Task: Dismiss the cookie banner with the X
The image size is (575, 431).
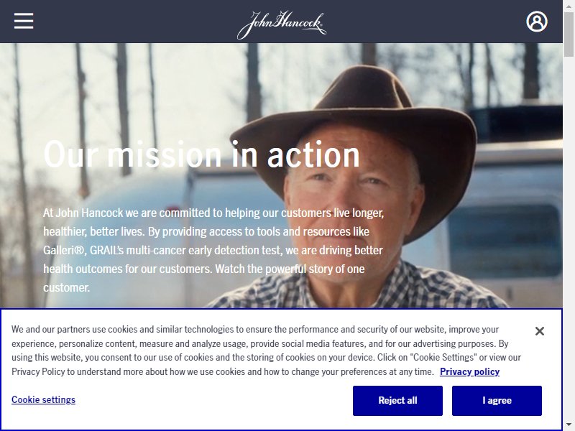Action: (x=540, y=331)
